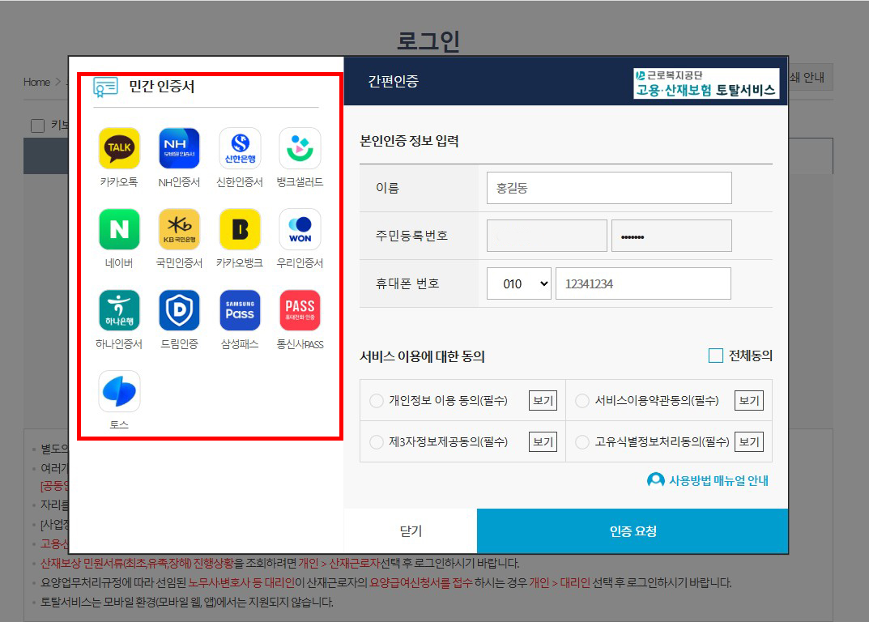Image resolution: width=869 pixels, height=622 pixels.
Task: Select Samsung Pass authentication
Action: click(239, 310)
